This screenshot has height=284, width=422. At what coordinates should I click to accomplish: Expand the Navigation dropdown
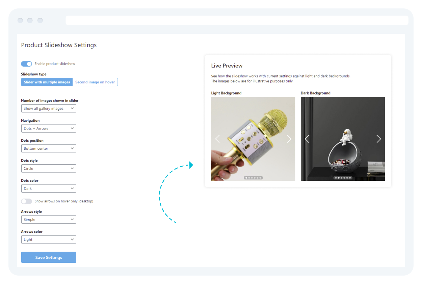(x=49, y=129)
